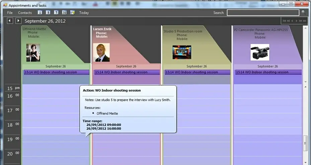Go to previous day with left arrow

tap(10, 21)
